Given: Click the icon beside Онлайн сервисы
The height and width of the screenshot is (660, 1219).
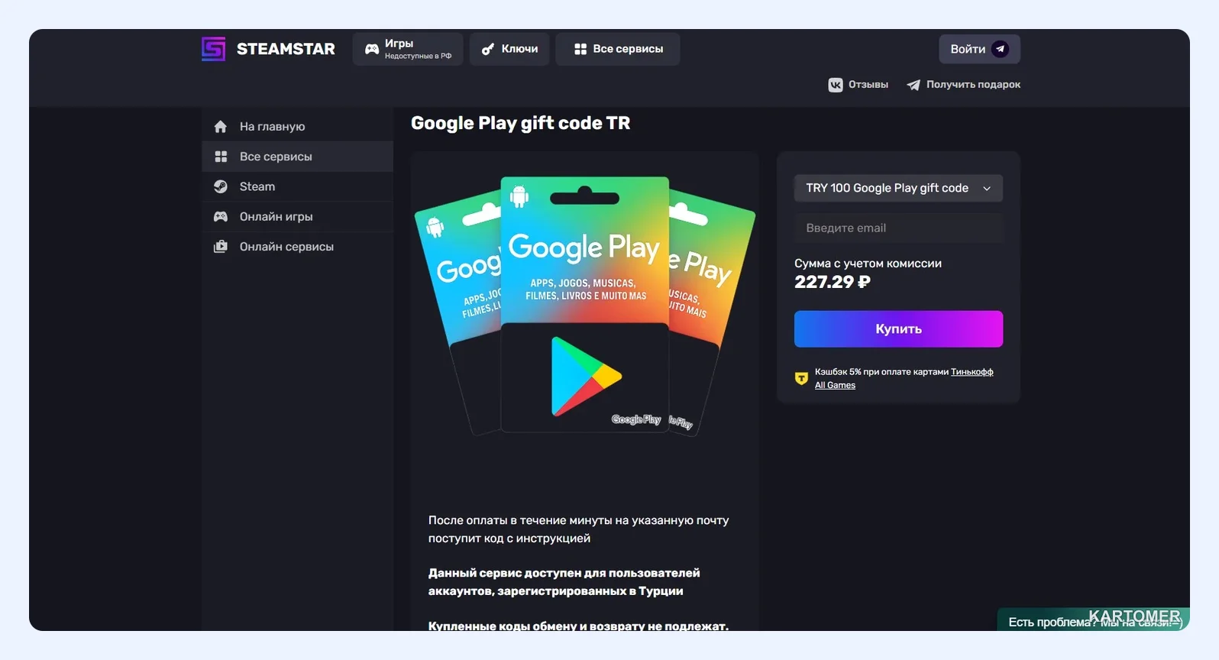Looking at the screenshot, I should click(221, 247).
